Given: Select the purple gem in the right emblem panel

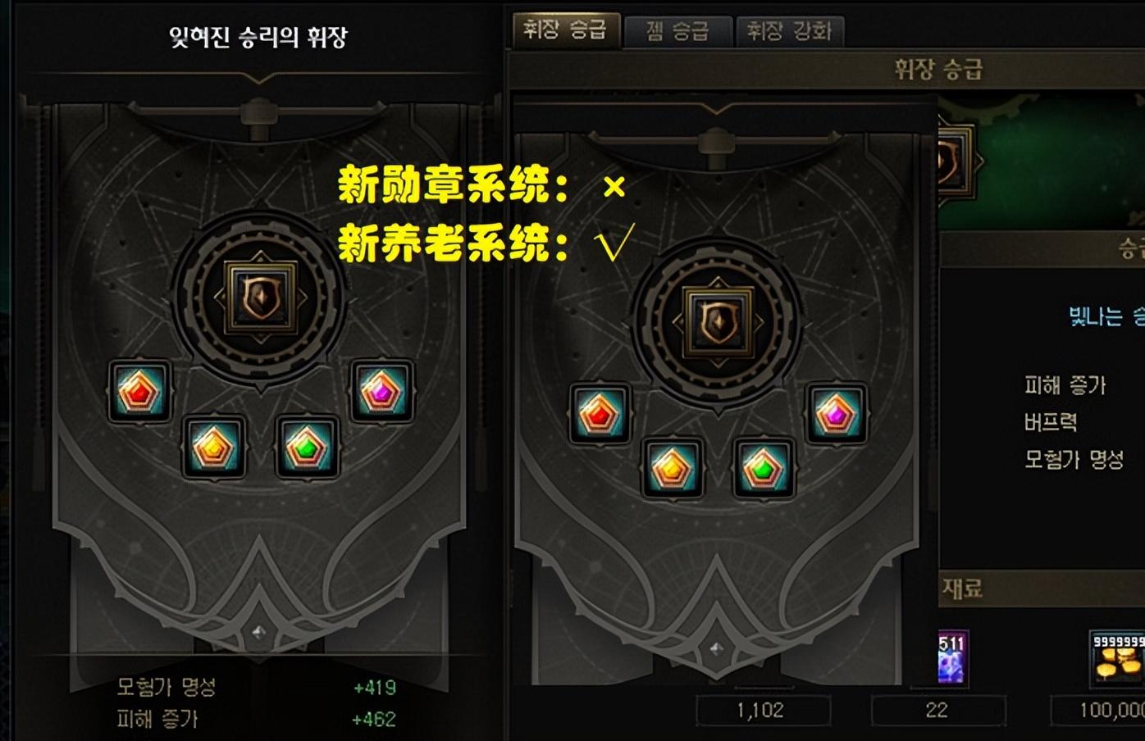Looking at the screenshot, I should point(836,412).
